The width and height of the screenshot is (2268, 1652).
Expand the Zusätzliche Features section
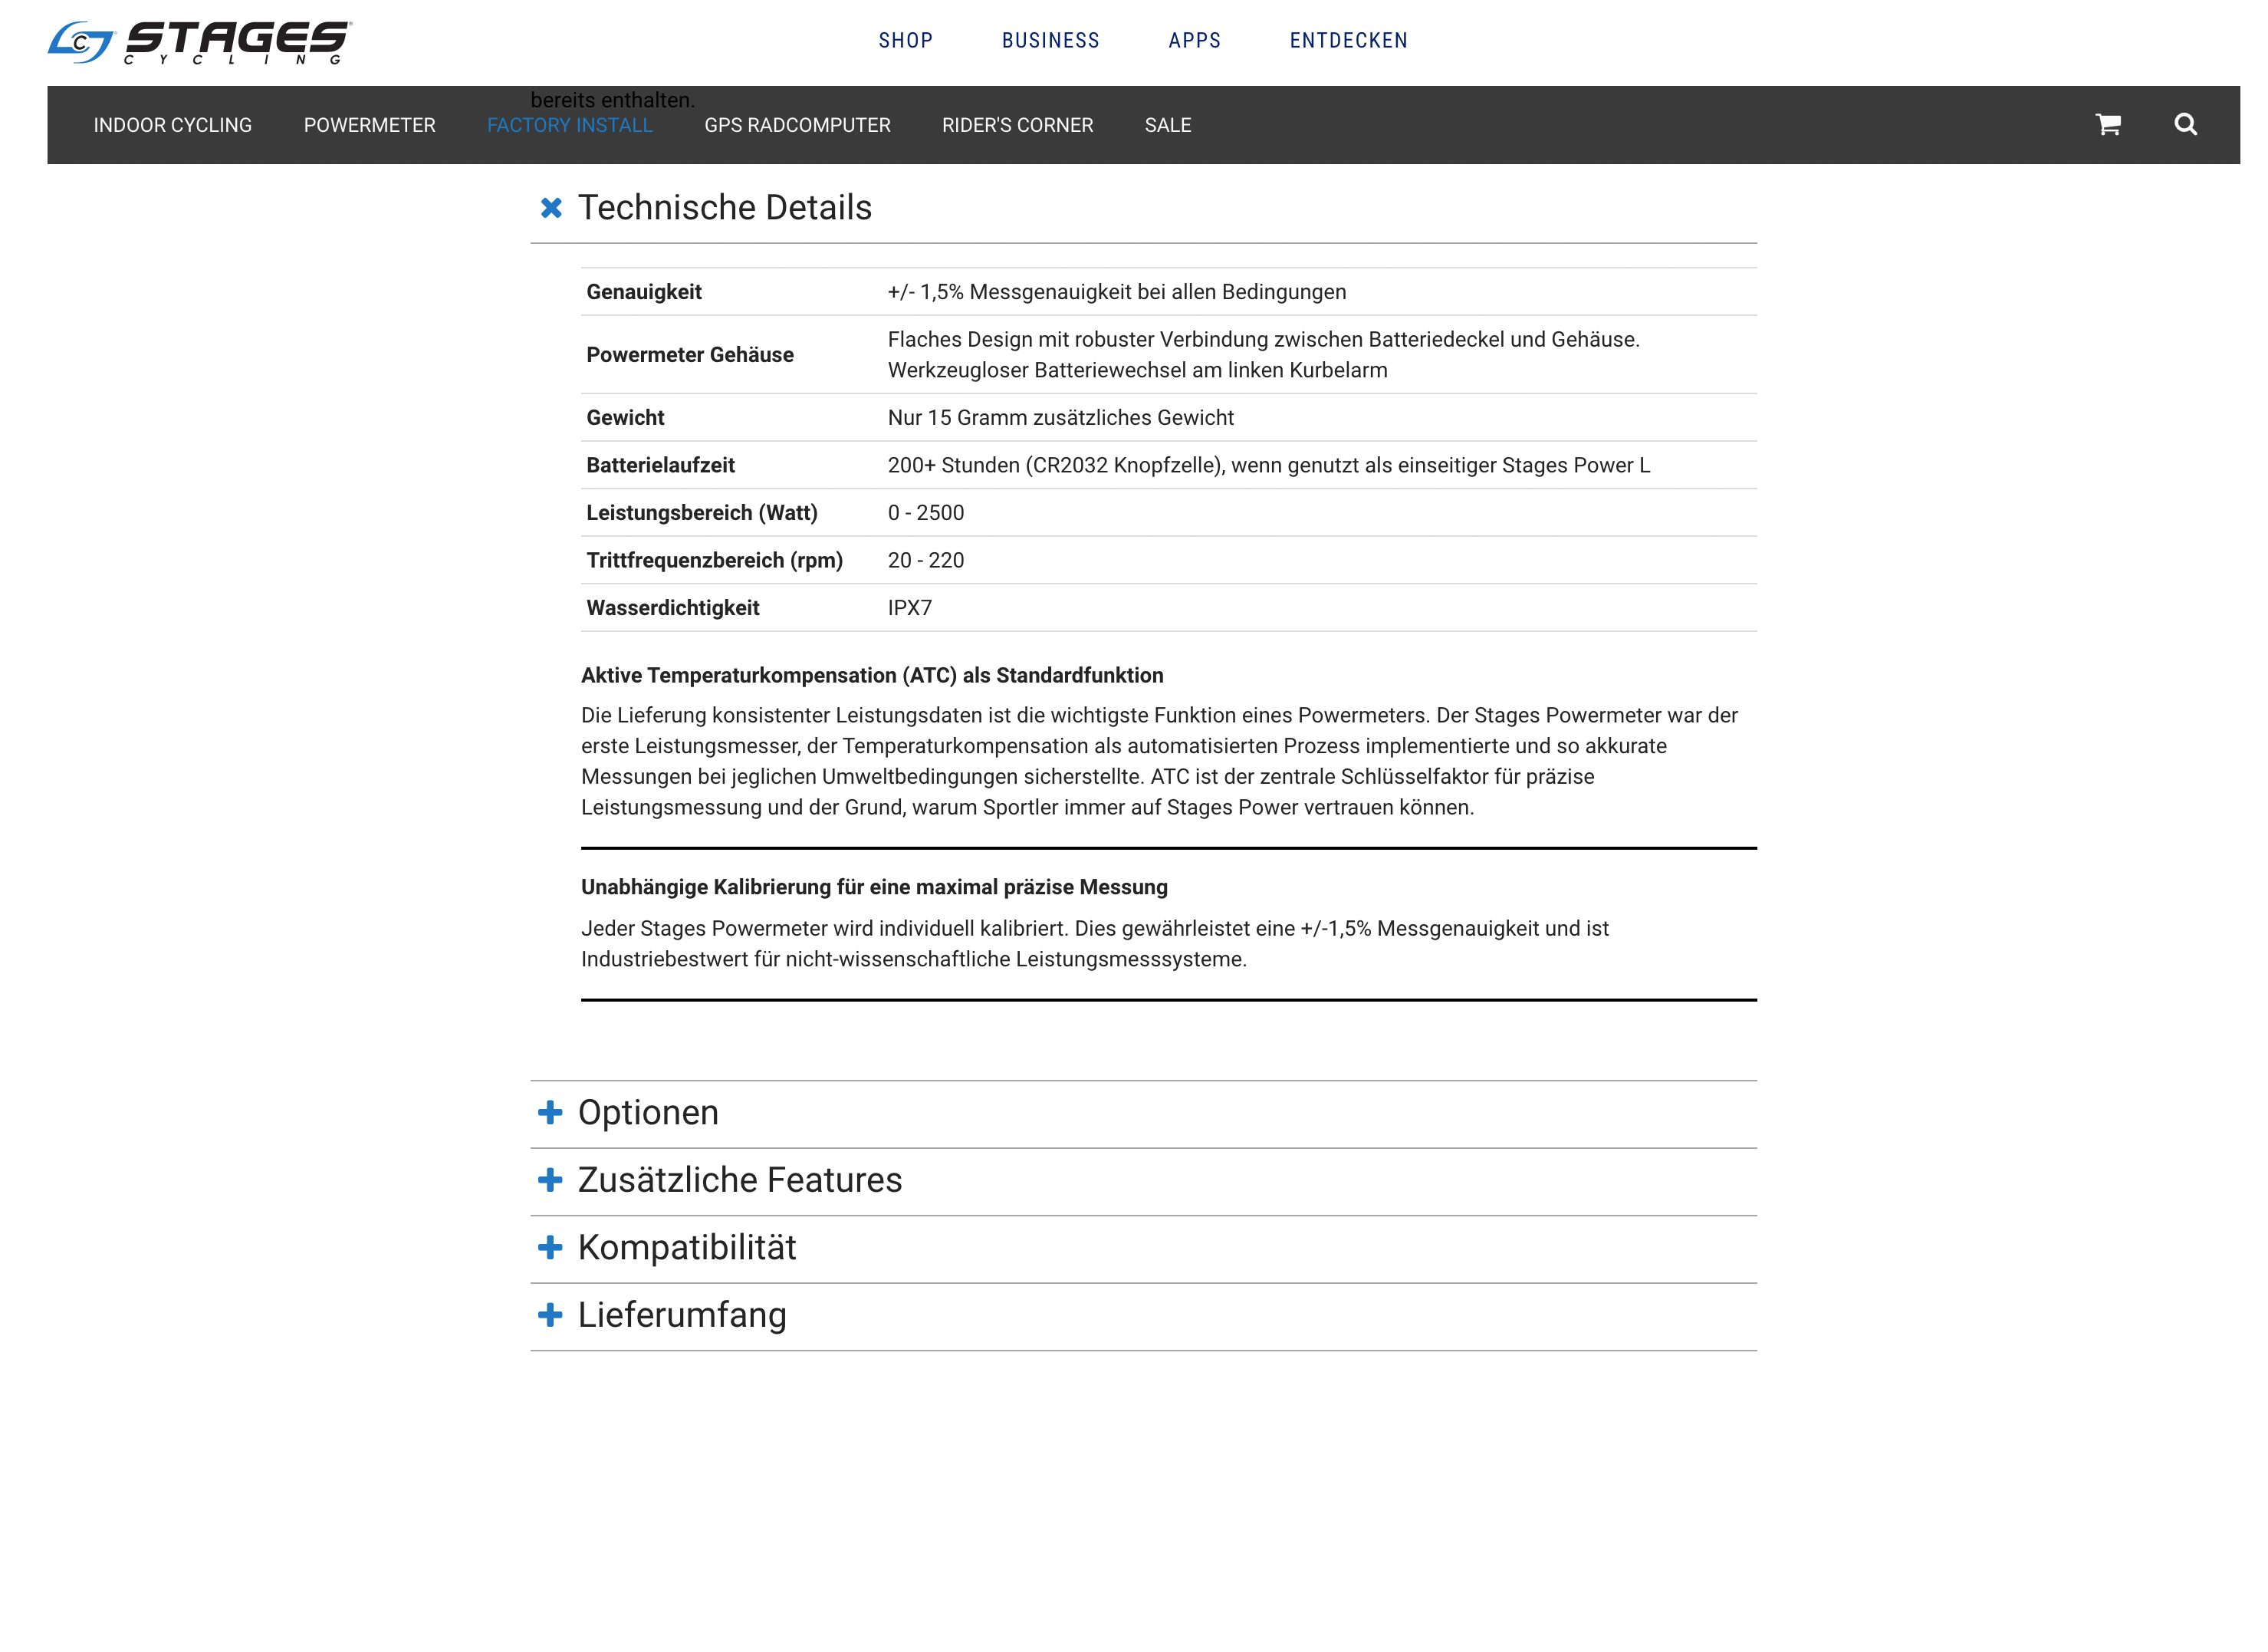[740, 1180]
